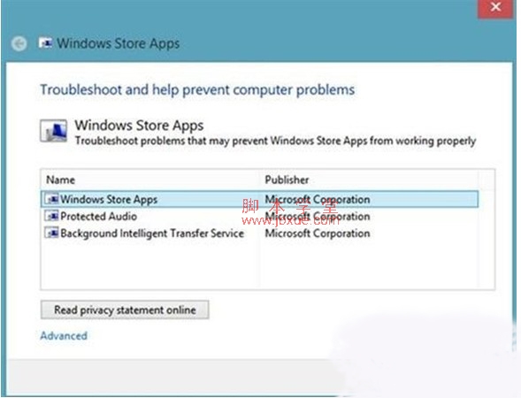
Task: Click the troubleshooter icon beside window title
Action: point(45,42)
